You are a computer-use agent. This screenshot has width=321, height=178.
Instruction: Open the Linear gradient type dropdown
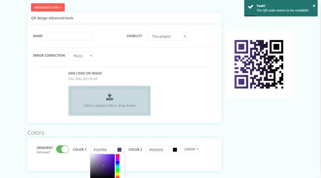[x=191, y=149]
